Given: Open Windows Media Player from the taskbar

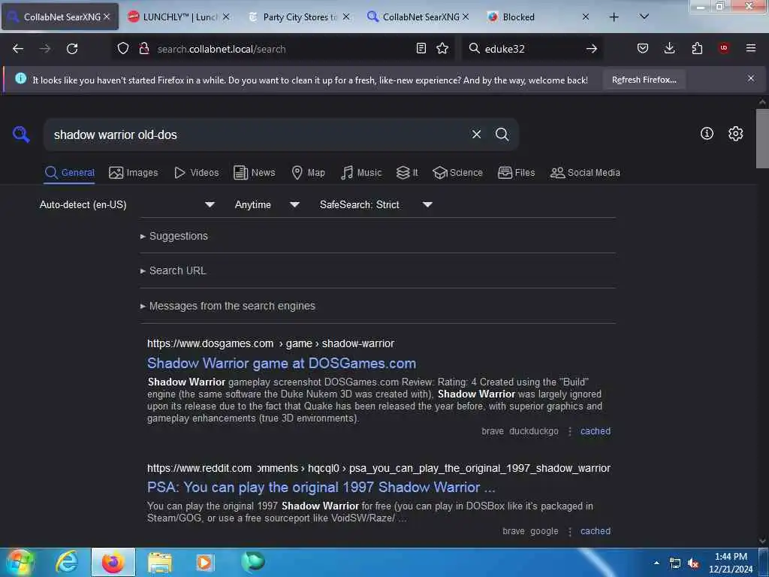Looking at the screenshot, I should coord(205,562).
